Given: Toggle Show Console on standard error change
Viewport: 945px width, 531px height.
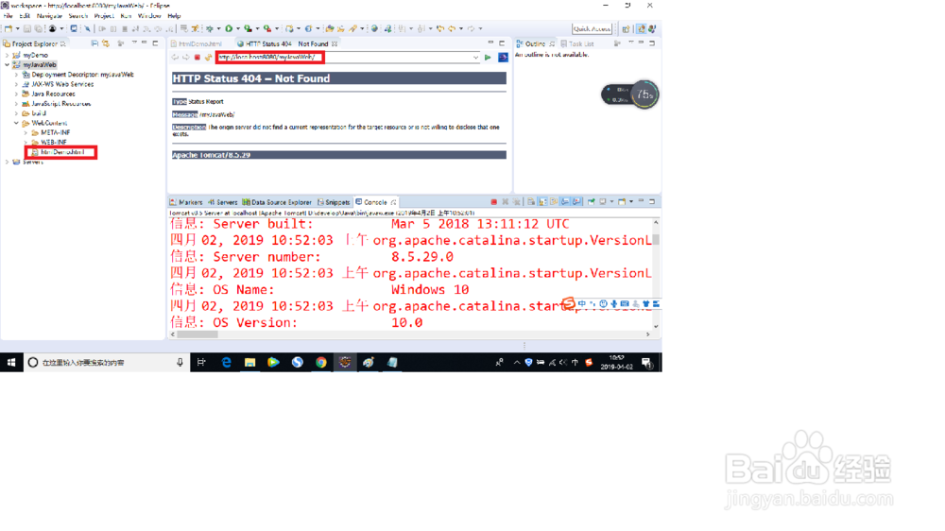Looking at the screenshot, I should (576, 202).
